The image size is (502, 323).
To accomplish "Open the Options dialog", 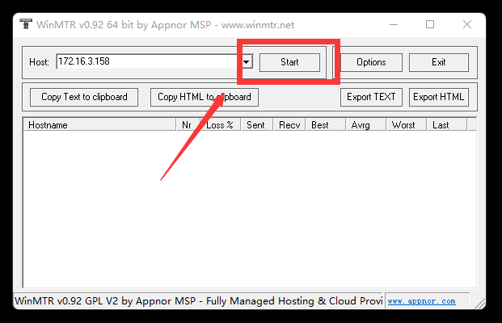I will [x=371, y=62].
